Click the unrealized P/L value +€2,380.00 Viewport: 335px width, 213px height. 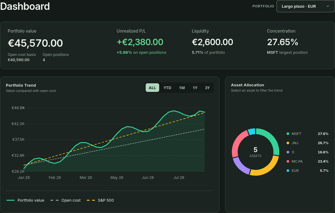click(x=140, y=42)
